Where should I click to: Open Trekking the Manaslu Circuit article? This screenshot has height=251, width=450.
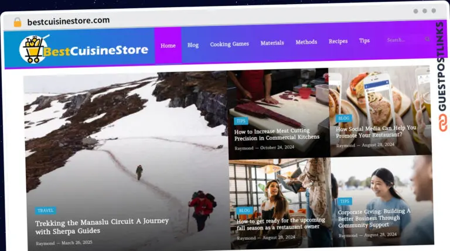click(102, 226)
